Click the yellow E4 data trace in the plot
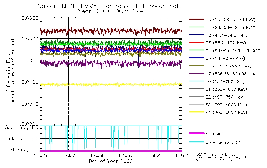Image resolution: width=267 pixels, height=168 pixels. coord(111,84)
